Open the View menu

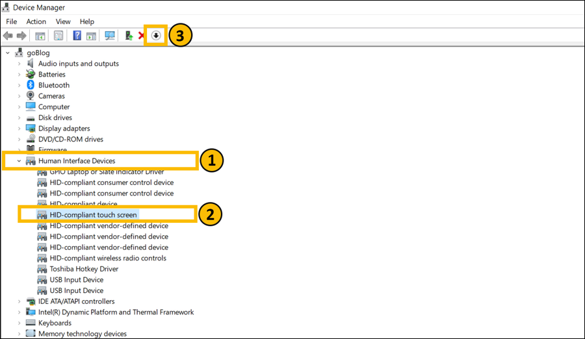63,21
